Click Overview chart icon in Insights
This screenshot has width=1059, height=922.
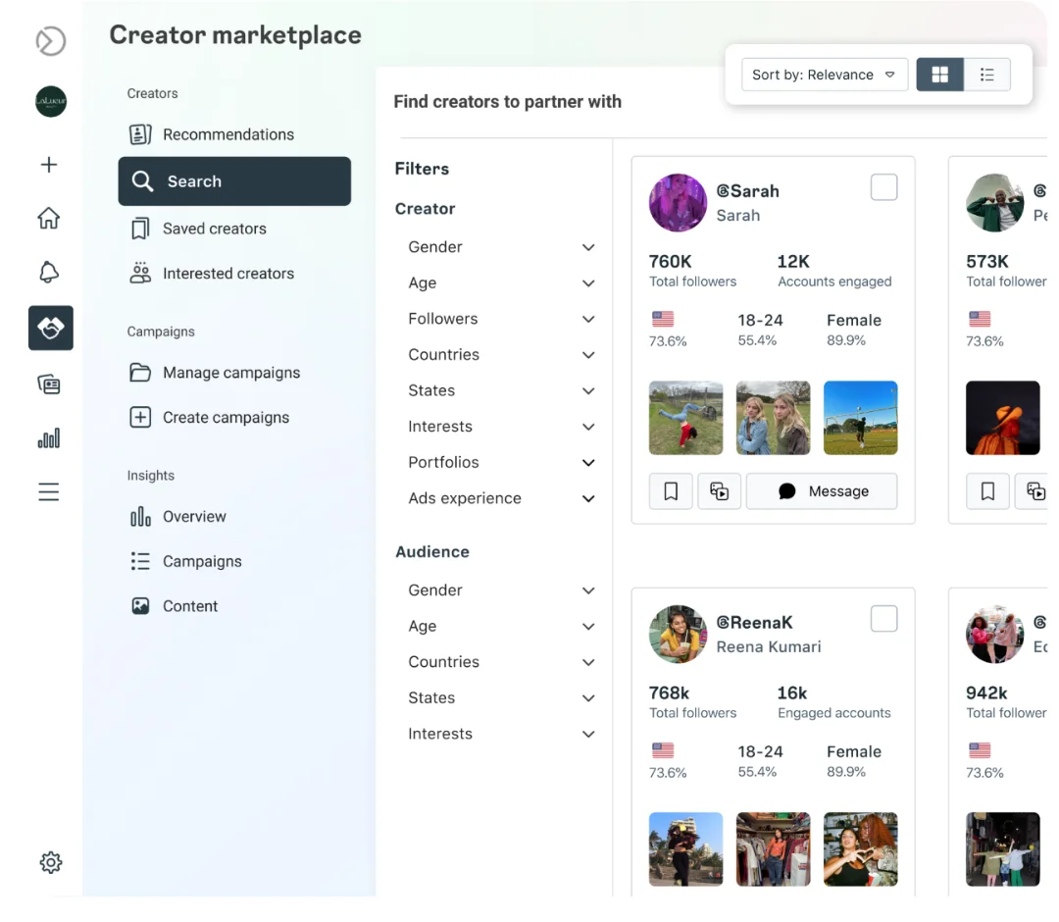coord(140,516)
